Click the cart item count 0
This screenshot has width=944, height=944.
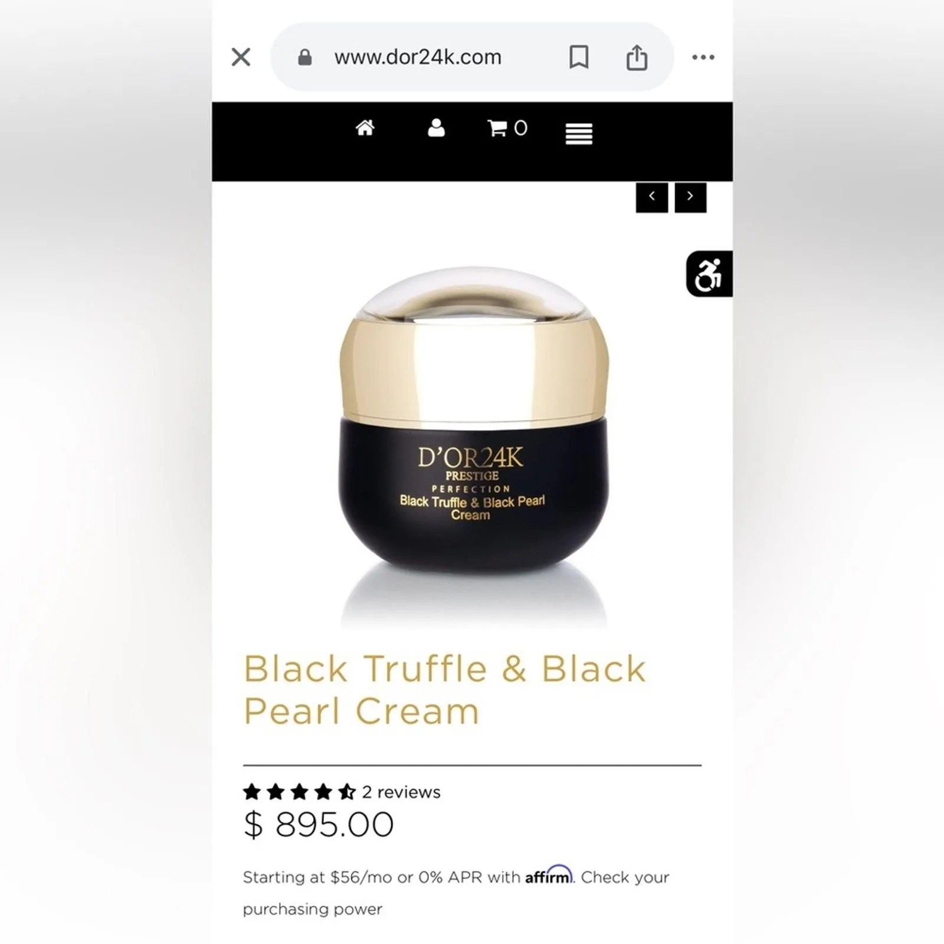[x=520, y=127]
